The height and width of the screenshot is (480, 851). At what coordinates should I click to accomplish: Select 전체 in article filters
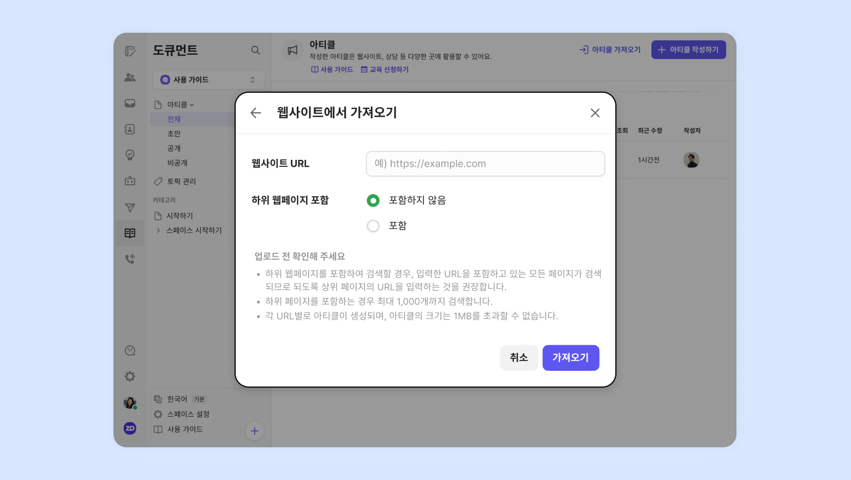point(174,119)
